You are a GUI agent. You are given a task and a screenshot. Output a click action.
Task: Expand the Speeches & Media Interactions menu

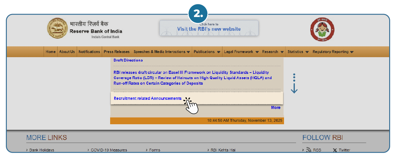161,52
